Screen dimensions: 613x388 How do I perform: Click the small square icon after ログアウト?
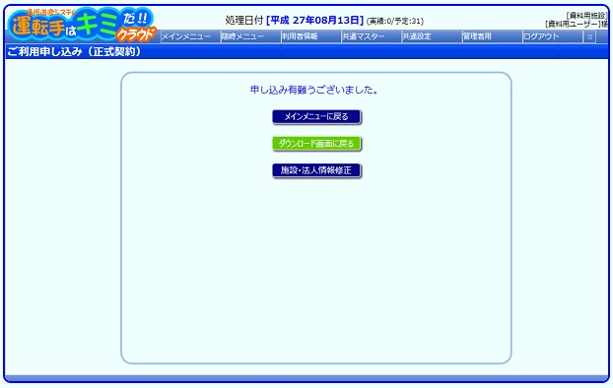[589, 36]
